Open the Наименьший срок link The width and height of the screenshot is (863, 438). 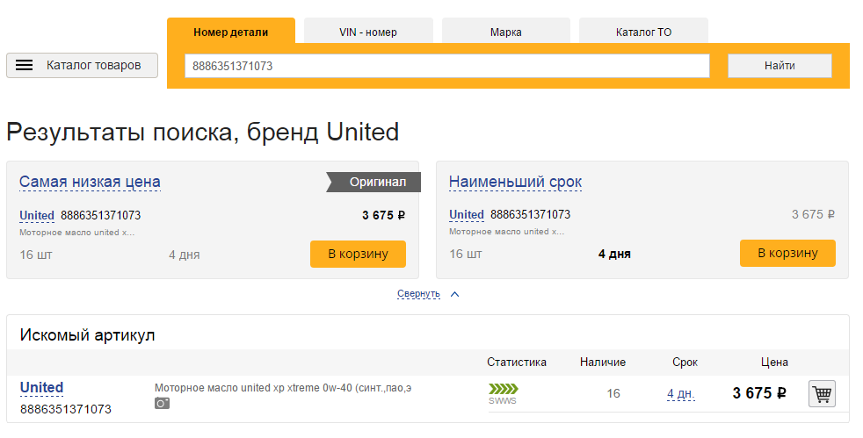[515, 182]
